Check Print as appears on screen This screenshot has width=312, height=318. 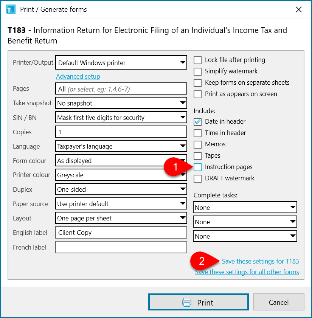197,94
